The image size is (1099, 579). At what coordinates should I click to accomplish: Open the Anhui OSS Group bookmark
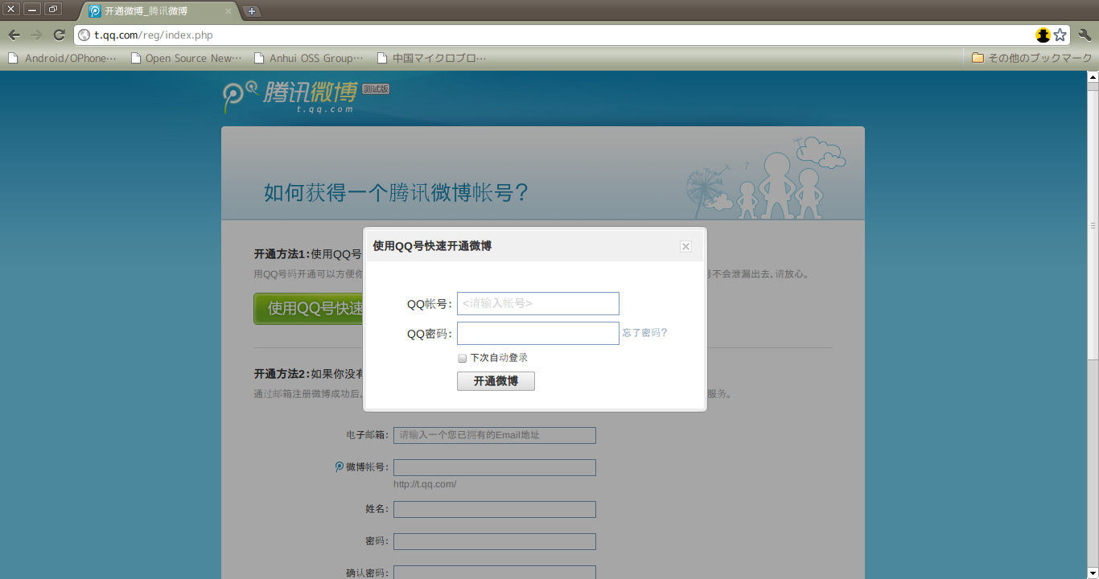pos(309,58)
